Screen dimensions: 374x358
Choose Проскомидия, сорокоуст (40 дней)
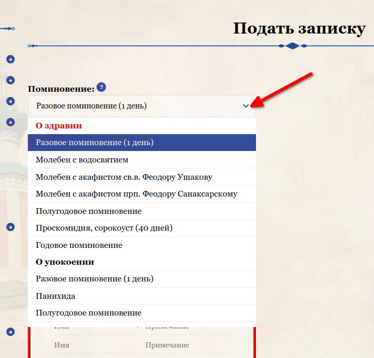pos(142,228)
